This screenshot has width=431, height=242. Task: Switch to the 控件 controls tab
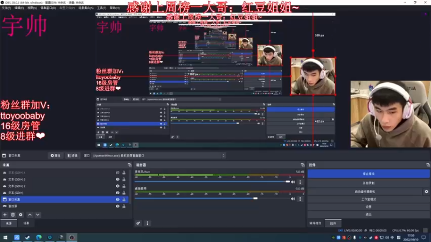pyautogui.click(x=333, y=223)
